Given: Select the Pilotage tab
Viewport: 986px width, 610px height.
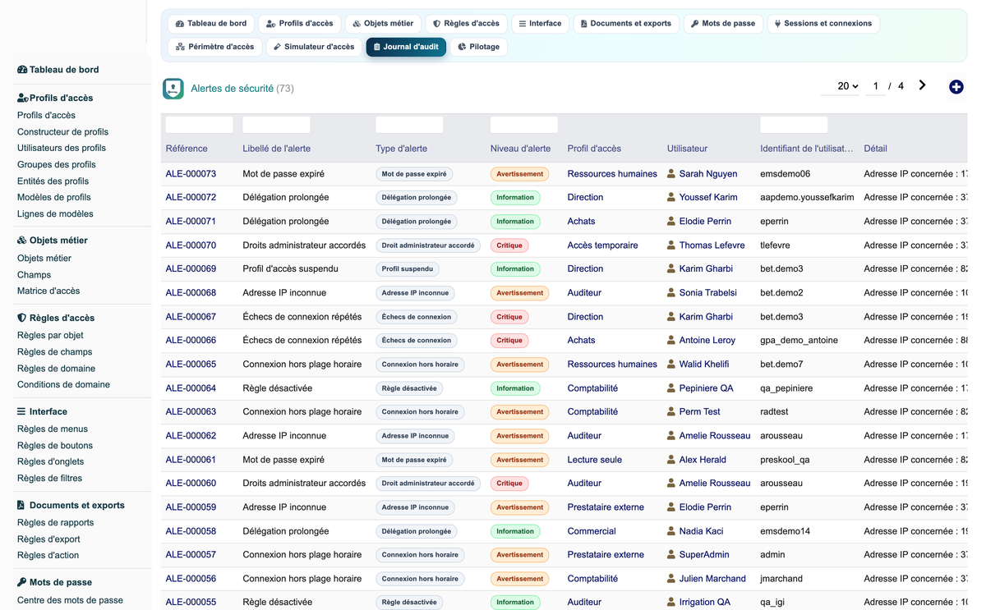Looking at the screenshot, I should 478,47.
